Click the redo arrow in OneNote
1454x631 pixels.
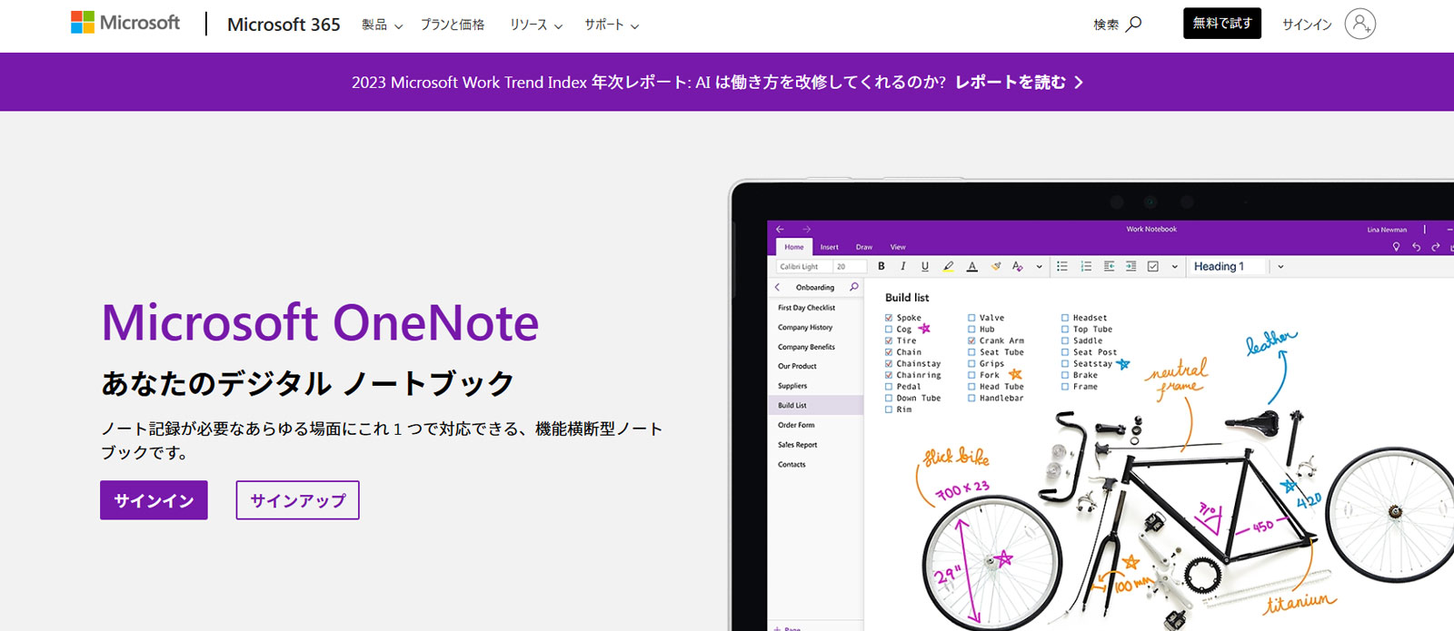[x=1436, y=247]
